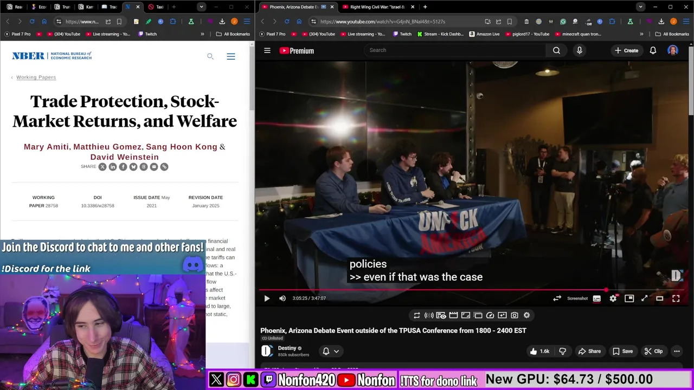Click the YouTube address bar URL

[383, 22]
